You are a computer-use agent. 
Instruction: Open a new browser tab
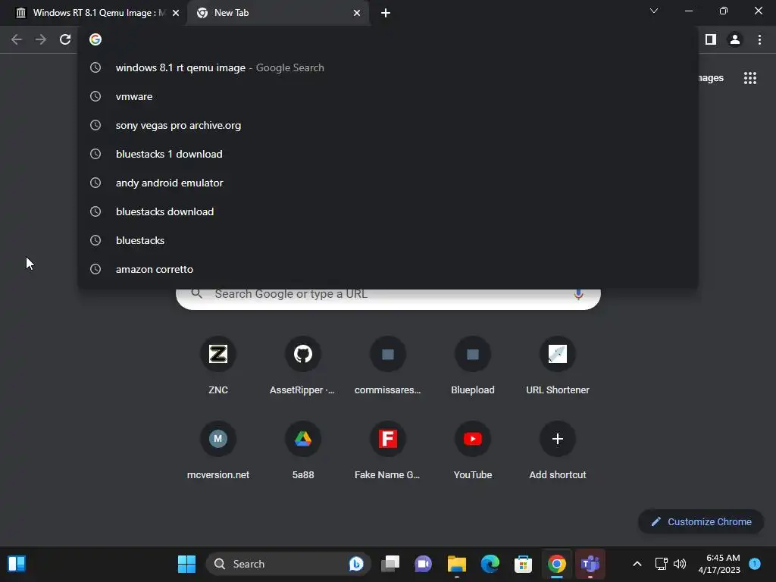386,13
